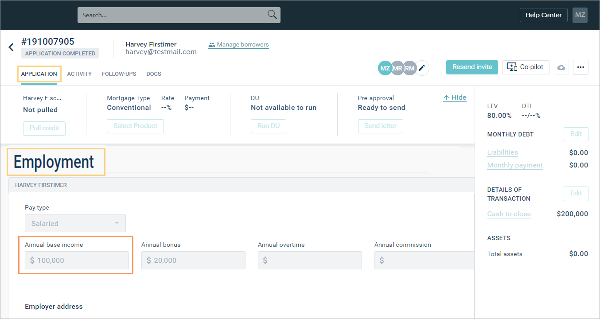600x319 pixels.
Task: Click the cloud upload icon button
Action: tap(561, 67)
